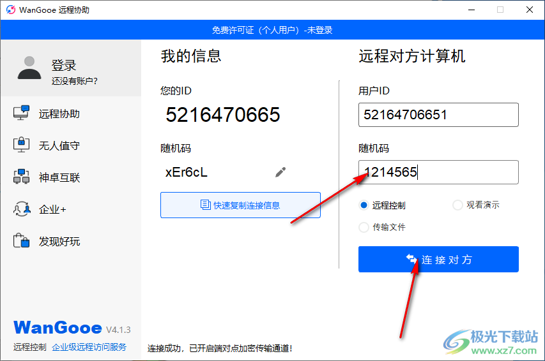The width and height of the screenshot is (545, 361).
Task: Click the copy icon in 快速复制连接信息
Action: point(206,205)
